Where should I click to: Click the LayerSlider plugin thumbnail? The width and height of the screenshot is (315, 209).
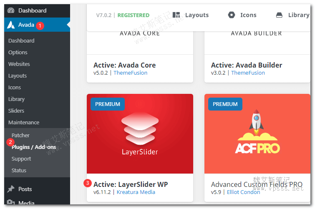[x=140, y=133]
